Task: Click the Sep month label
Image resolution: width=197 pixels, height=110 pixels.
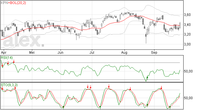Action: [x=154, y=53]
